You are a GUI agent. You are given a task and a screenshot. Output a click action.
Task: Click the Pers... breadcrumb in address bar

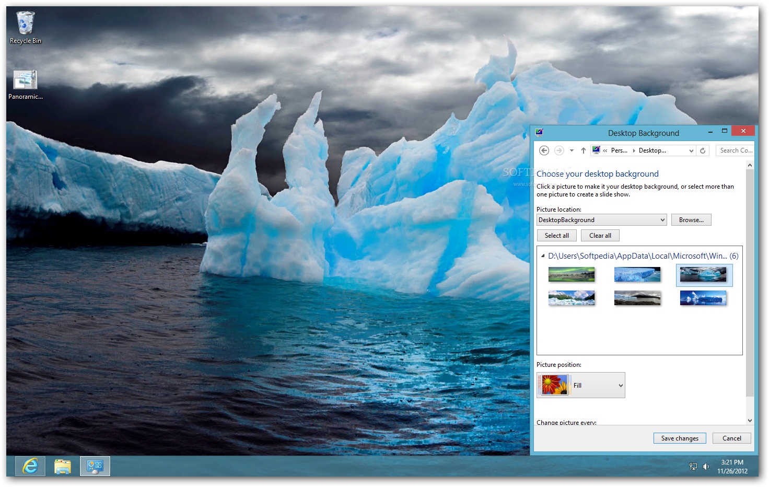point(619,150)
